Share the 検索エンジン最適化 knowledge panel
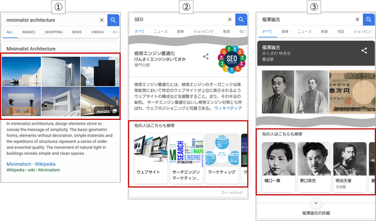The image size is (376, 221). click(x=206, y=56)
